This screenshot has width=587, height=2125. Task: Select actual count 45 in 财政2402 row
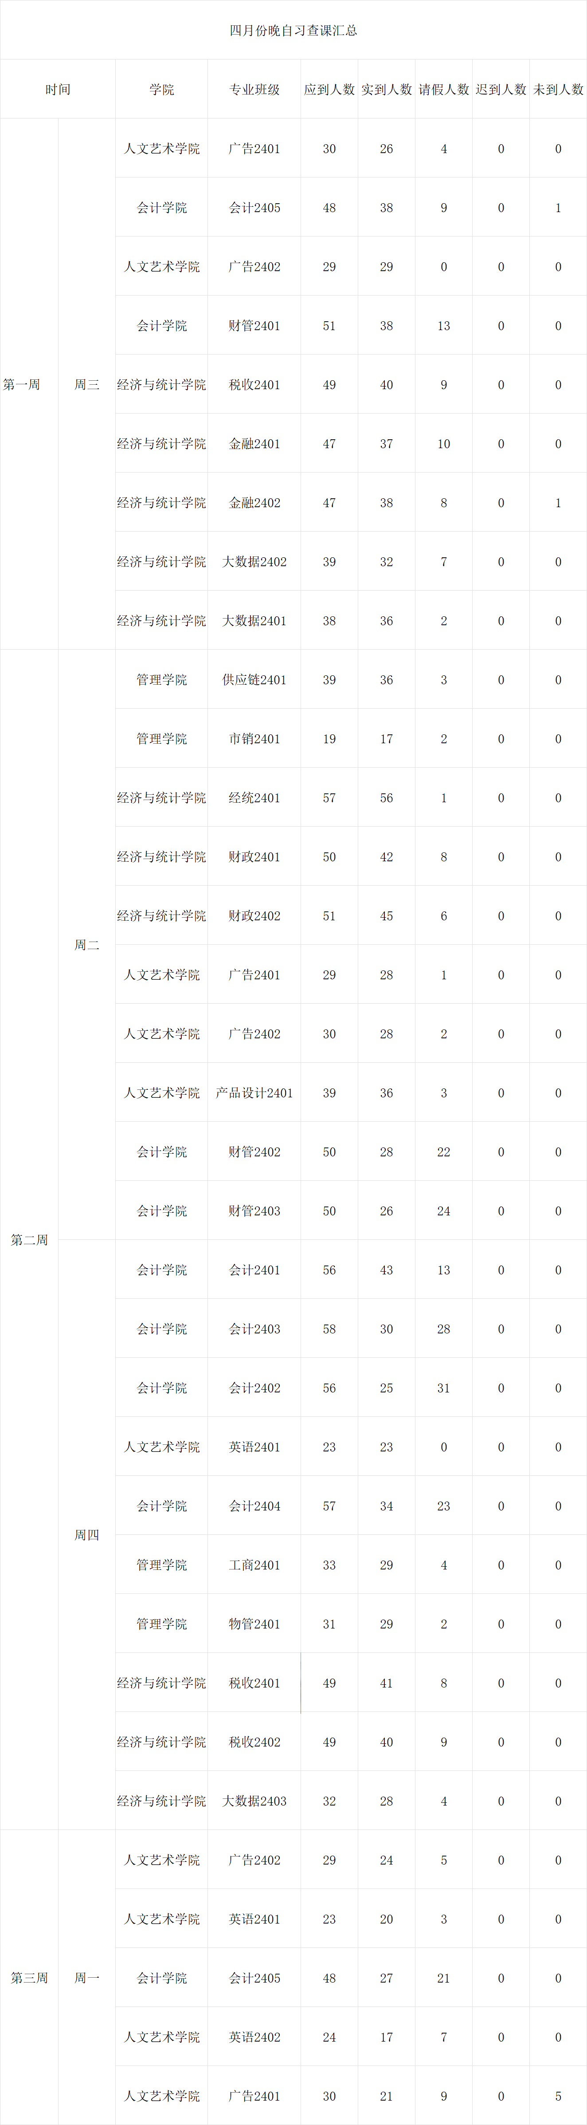tap(387, 916)
